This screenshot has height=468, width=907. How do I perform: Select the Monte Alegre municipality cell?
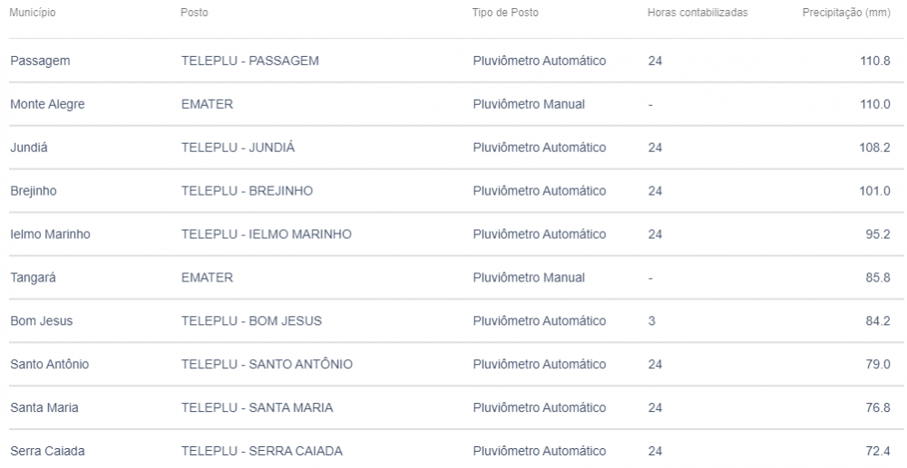point(47,104)
